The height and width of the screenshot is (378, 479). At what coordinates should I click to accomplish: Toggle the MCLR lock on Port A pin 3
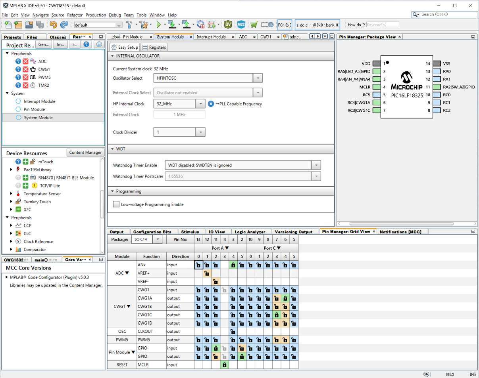(x=225, y=365)
